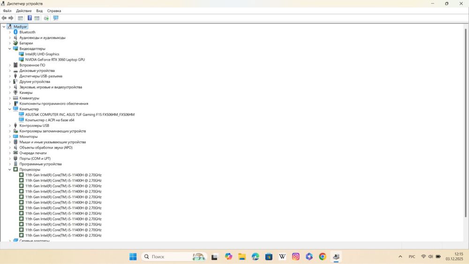Select Объекты обработки звука (APO) label

click(x=46, y=147)
